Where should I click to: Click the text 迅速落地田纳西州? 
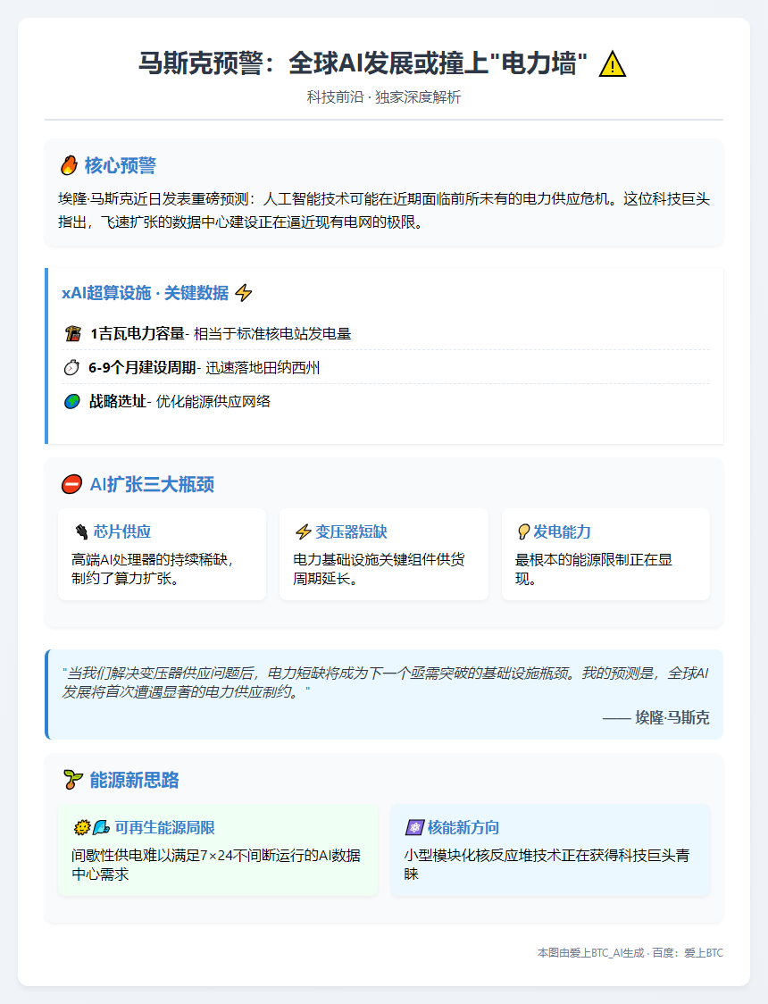coord(263,367)
